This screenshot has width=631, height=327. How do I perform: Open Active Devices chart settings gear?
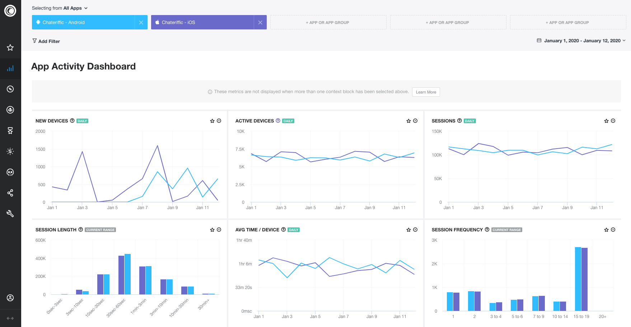pos(415,121)
